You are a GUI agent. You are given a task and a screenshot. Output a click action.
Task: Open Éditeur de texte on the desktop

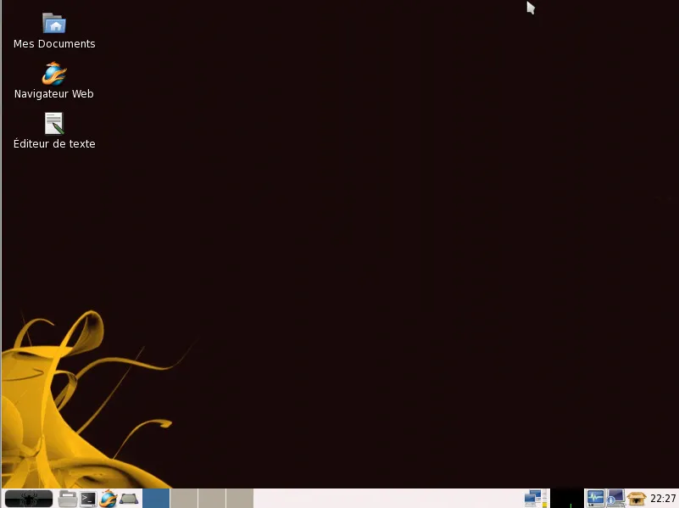[x=54, y=123]
